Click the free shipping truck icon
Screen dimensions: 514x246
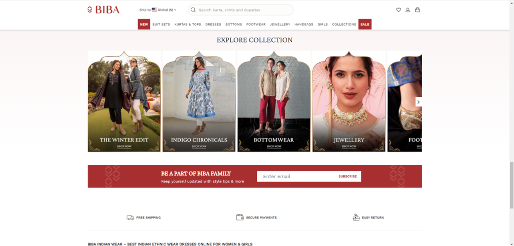(x=130, y=217)
